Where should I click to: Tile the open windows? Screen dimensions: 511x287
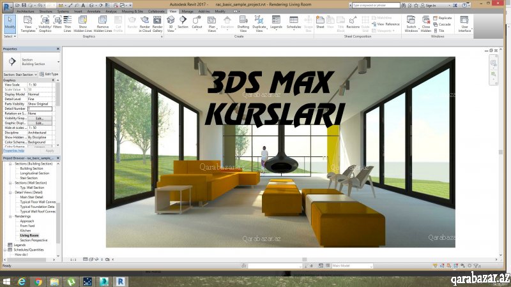point(439,31)
